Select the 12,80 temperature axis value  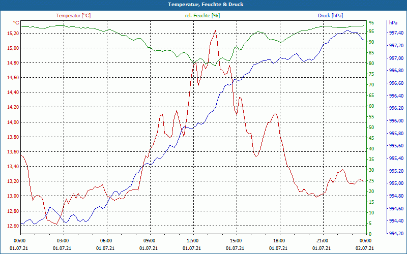click(13, 211)
